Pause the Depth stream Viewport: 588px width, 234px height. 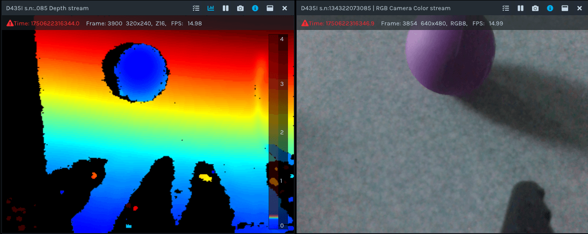point(226,8)
